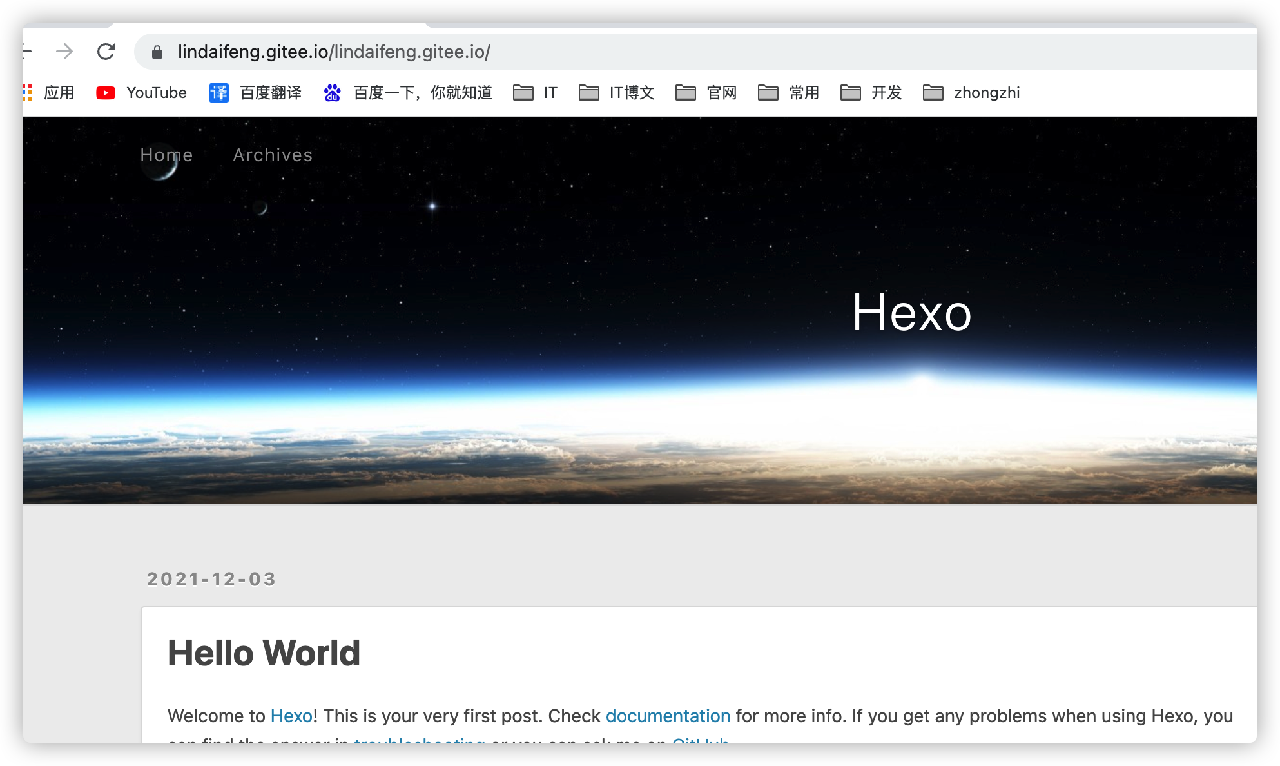Follow the Hexo link in the post
1280x766 pixels.
pos(291,716)
